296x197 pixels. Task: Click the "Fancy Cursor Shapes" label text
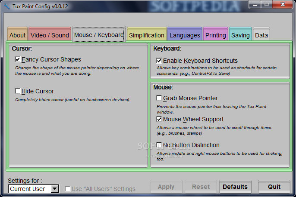[x=51, y=59]
